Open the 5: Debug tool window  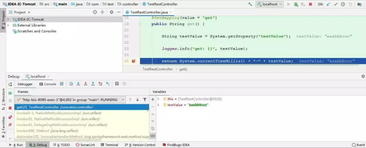pyautogui.click(x=38, y=145)
